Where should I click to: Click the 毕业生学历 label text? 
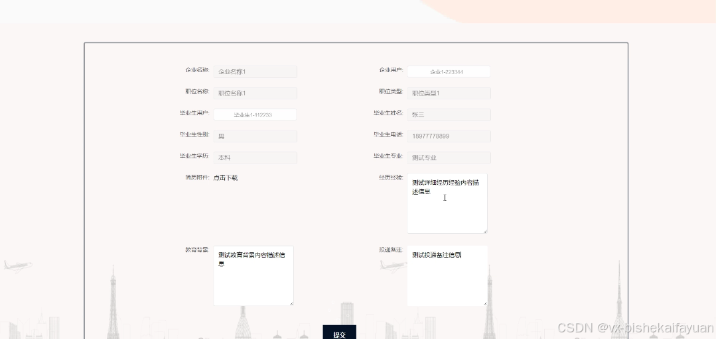click(x=194, y=156)
